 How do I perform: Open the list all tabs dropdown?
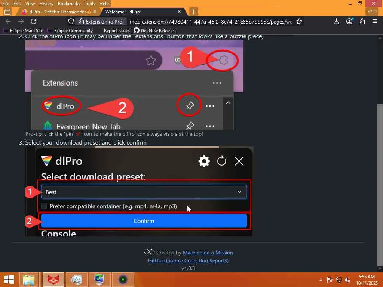[x=372, y=12]
